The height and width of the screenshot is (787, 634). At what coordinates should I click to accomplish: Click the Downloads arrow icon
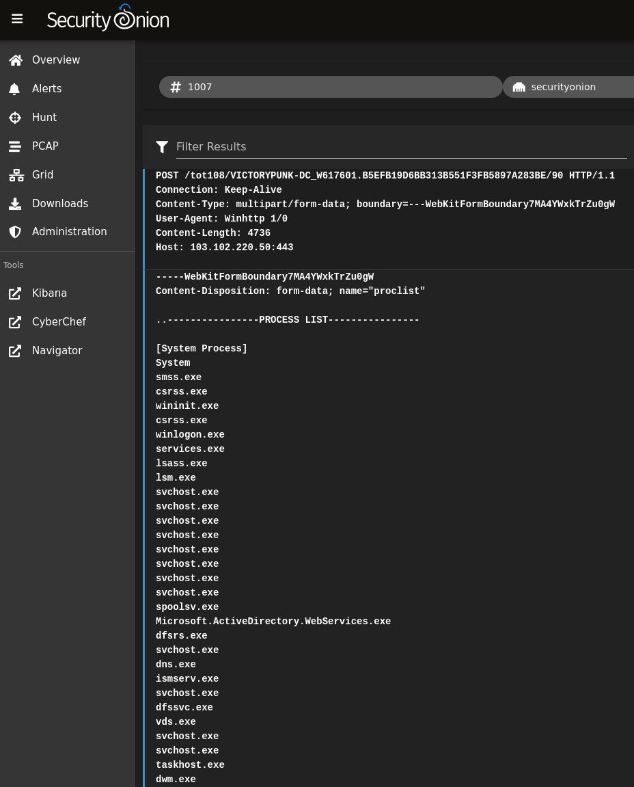[15, 203]
